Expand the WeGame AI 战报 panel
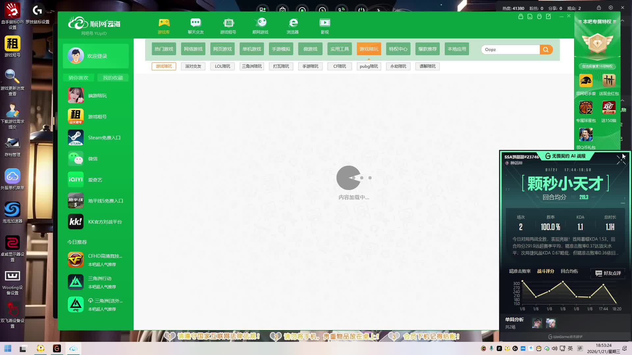This screenshot has height=355, width=632. tap(621, 160)
